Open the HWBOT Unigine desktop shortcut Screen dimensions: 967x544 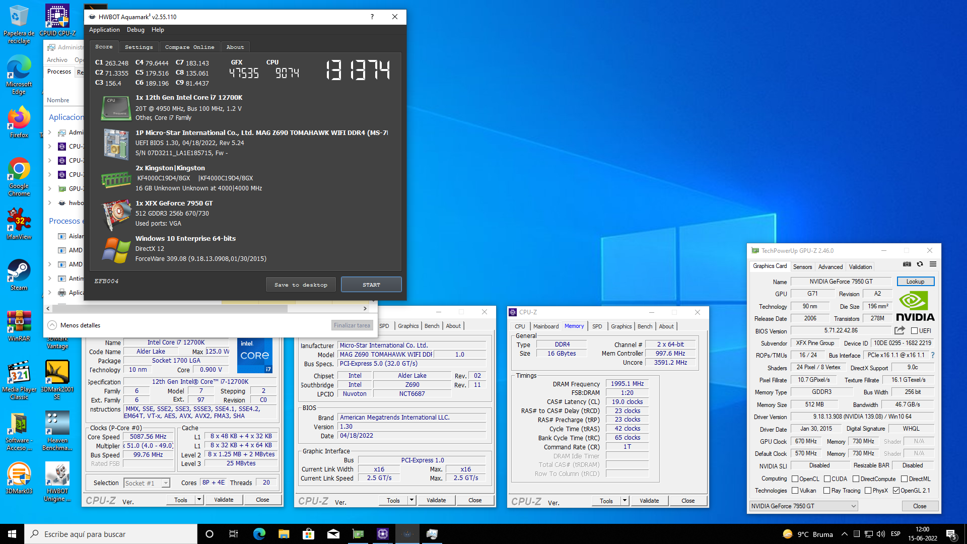pyautogui.click(x=57, y=482)
